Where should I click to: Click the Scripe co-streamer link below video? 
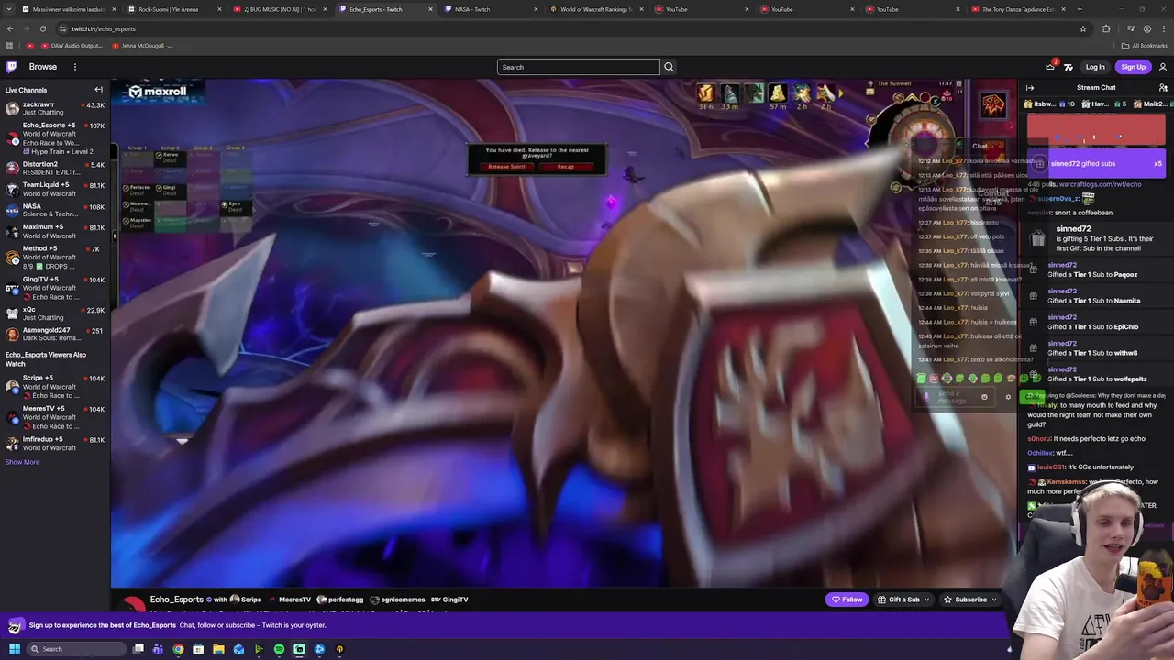245,599
